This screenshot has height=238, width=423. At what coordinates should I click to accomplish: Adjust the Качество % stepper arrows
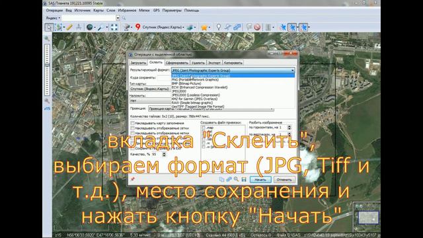coord(164,154)
